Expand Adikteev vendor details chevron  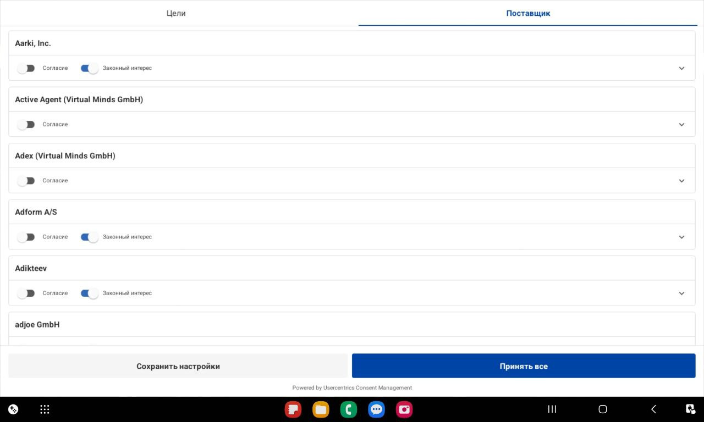[681, 293]
